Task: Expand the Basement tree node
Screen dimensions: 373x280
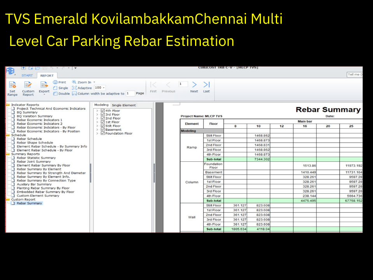Action: pos(97,130)
